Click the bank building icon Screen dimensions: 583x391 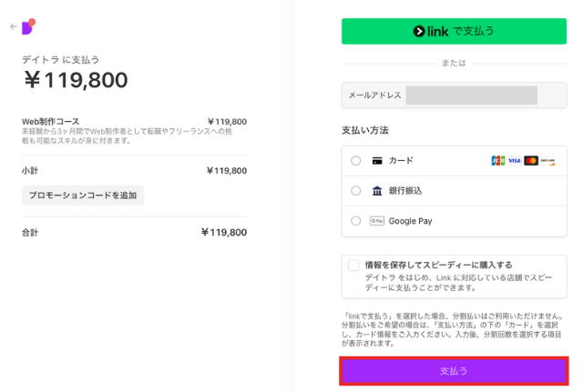(377, 191)
